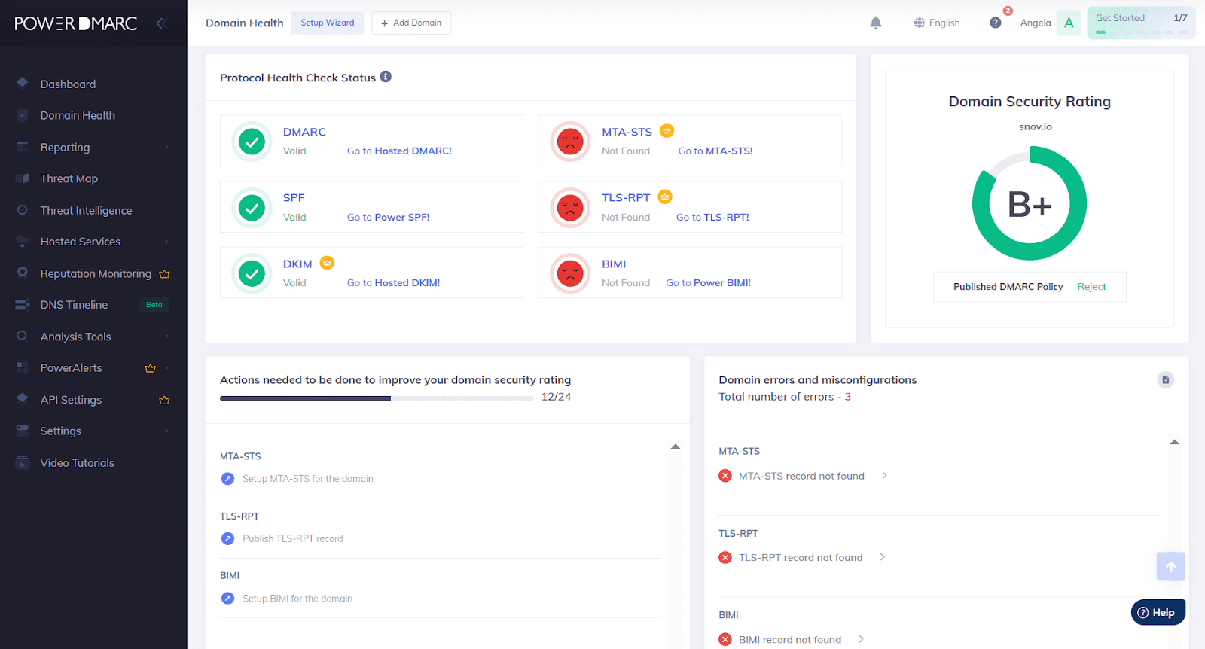Expand MTA-STS record not found error
1205x649 pixels.
click(x=884, y=476)
